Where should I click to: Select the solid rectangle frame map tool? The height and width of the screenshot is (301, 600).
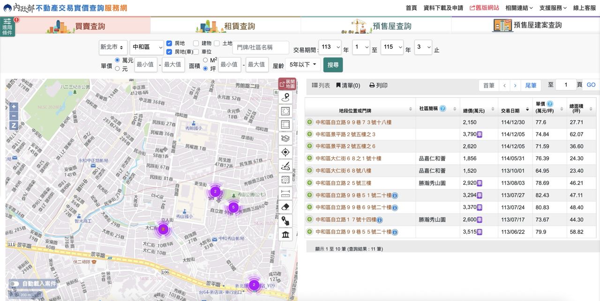(285, 125)
